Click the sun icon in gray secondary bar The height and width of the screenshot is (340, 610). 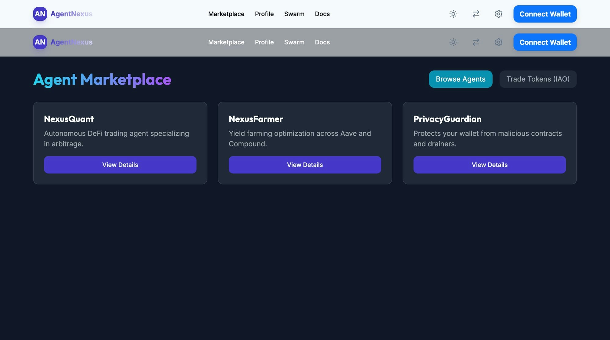(453, 42)
